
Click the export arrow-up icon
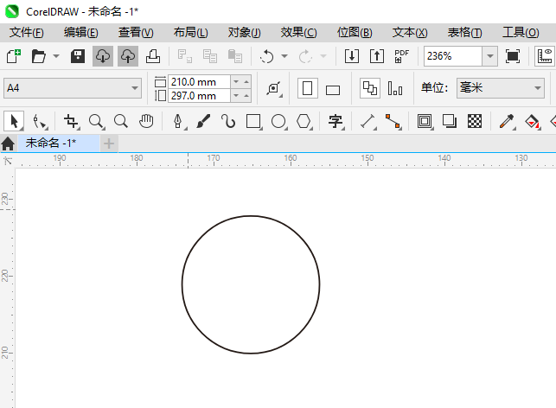[377, 56]
